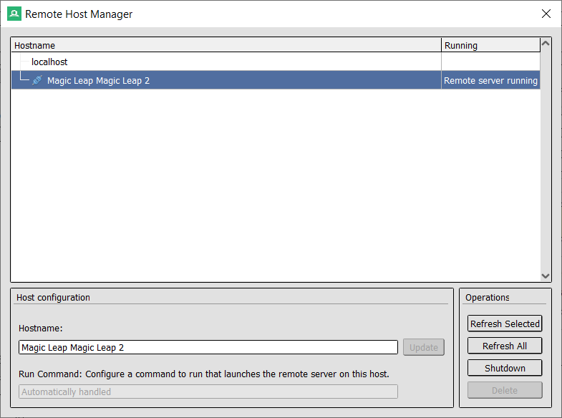562x418 pixels.
Task: Select the localhost host entry
Action: click(x=49, y=62)
